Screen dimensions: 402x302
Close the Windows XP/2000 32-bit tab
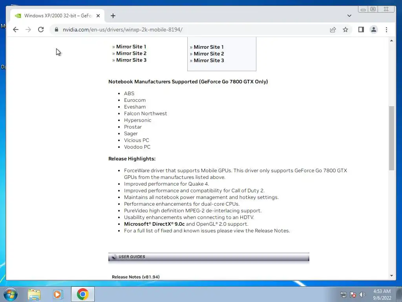tap(98, 16)
